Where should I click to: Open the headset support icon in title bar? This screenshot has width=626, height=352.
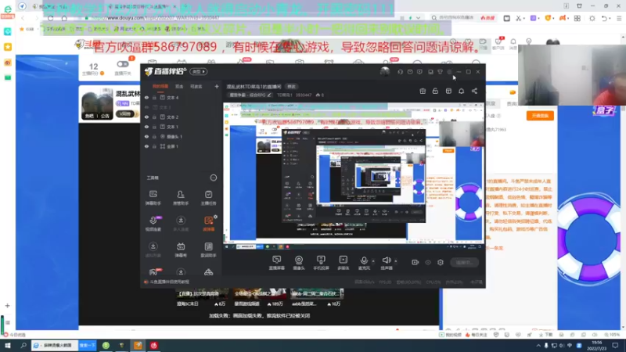(x=400, y=72)
